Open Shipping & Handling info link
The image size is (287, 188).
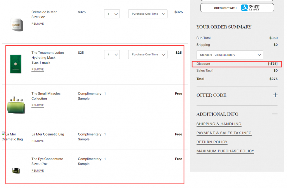pos(219,124)
